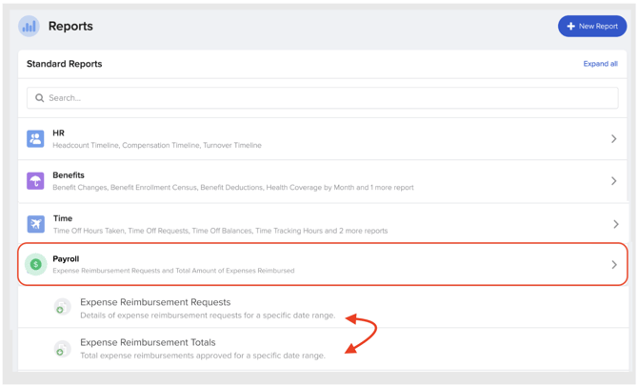This screenshot has height=387, width=638.
Task: Expand the Benefits reports chevron
Action: pyautogui.click(x=613, y=181)
